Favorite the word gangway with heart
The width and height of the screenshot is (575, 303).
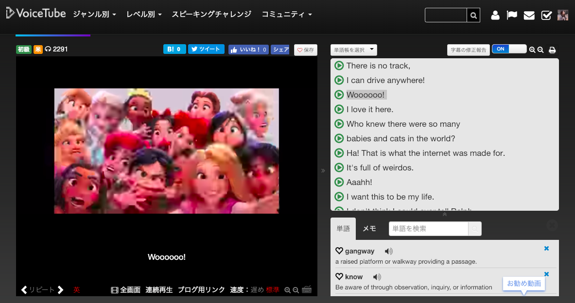click(339, 251)
